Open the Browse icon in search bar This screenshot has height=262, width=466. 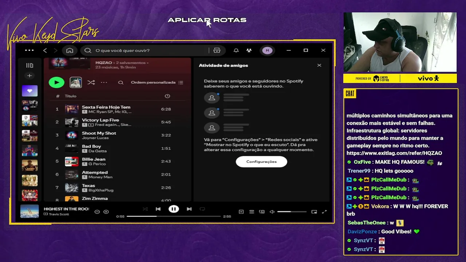point(217,50)
